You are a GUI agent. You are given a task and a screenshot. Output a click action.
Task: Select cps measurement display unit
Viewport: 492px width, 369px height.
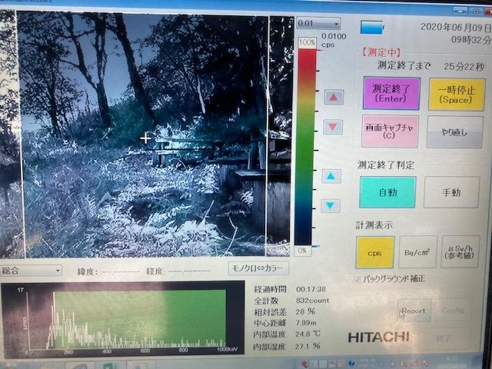pyautogui.click(x=375, y=252)
